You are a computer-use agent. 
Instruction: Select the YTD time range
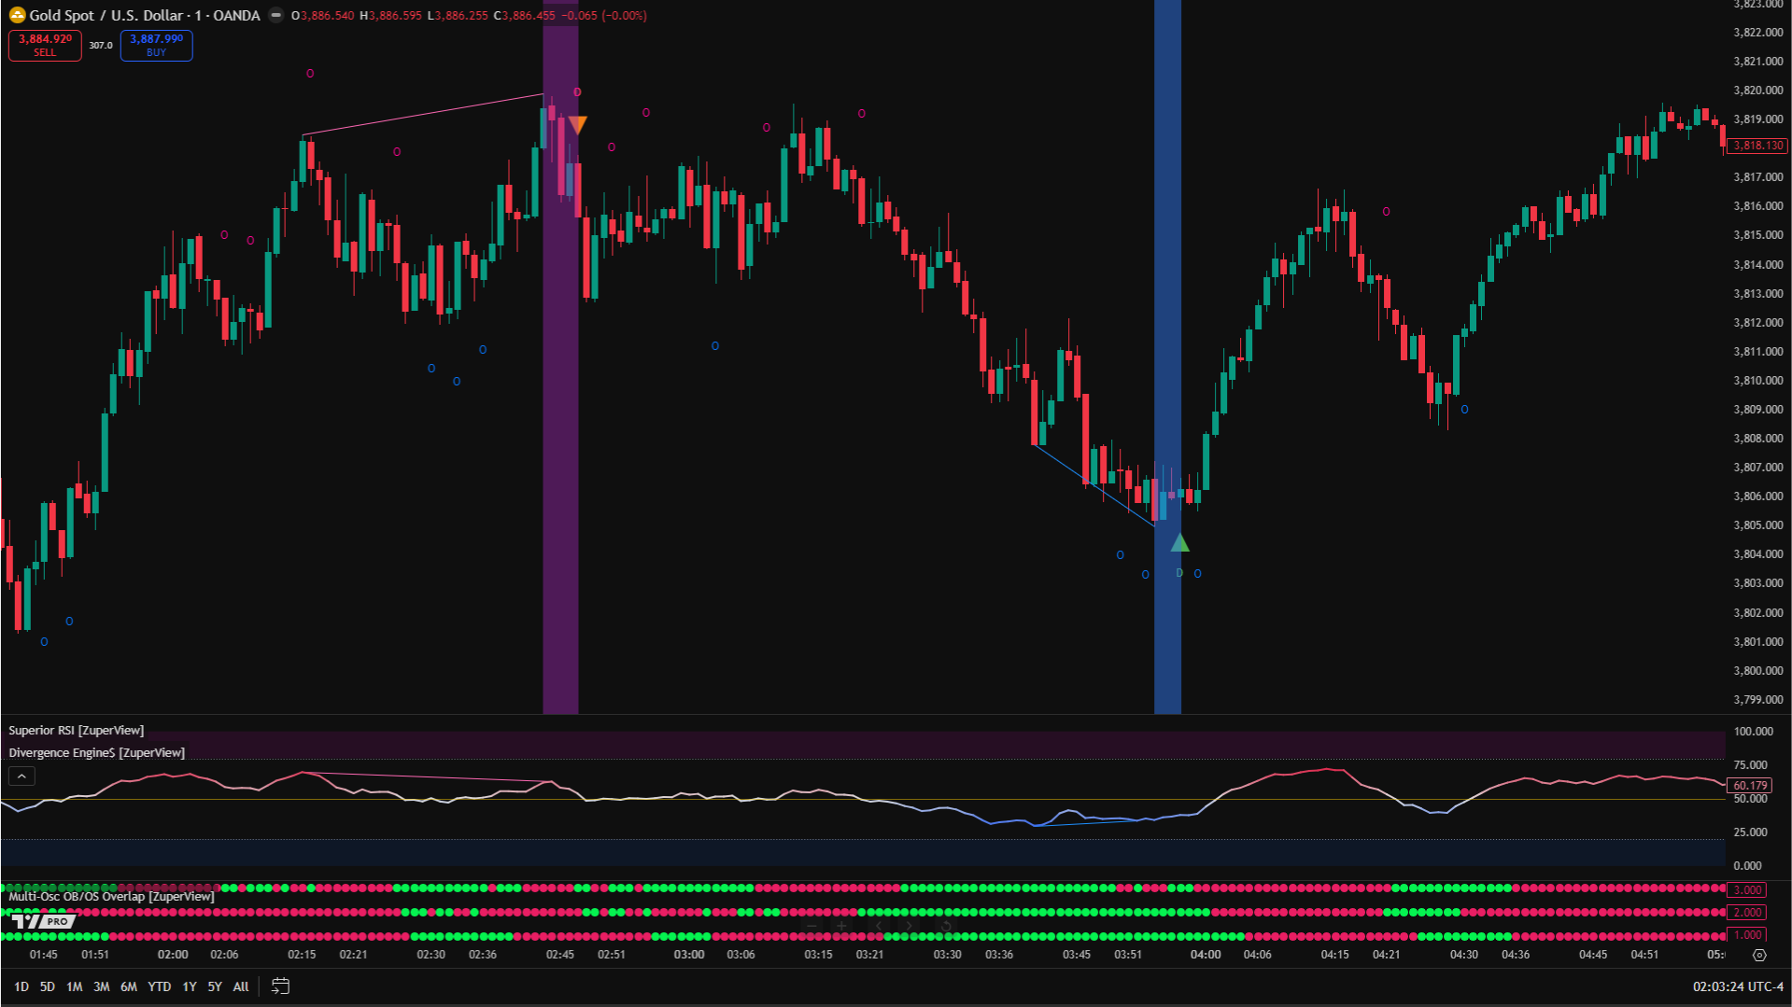(159, 986)
